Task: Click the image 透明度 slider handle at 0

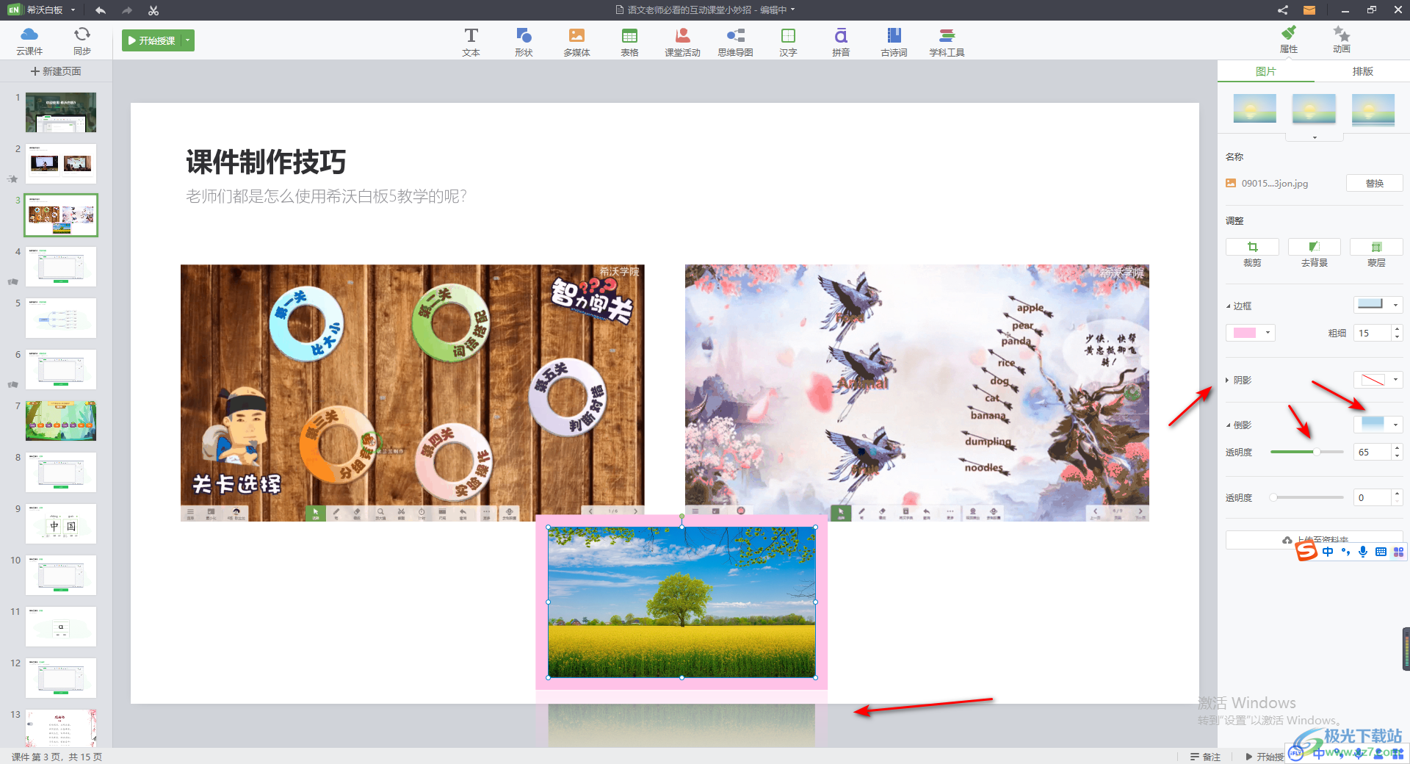Action: coord(1273,497)
